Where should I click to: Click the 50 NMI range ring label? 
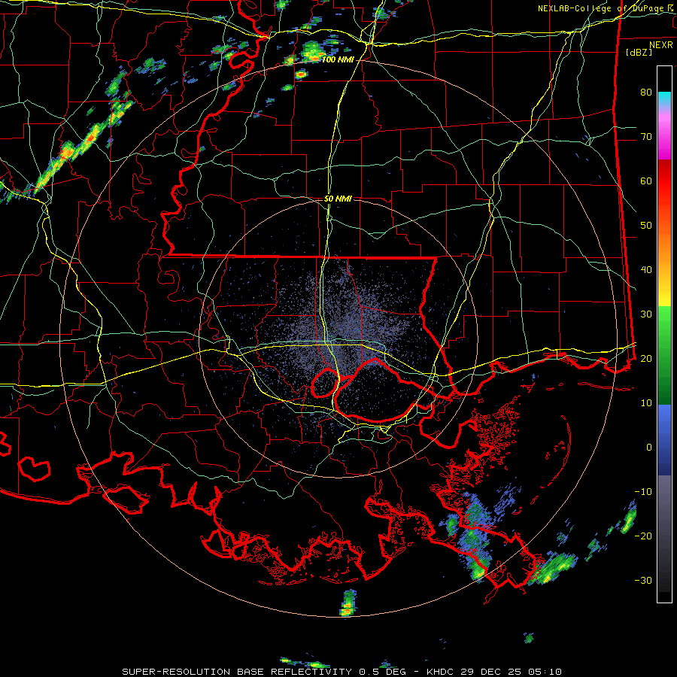click(x=338, y=199)
